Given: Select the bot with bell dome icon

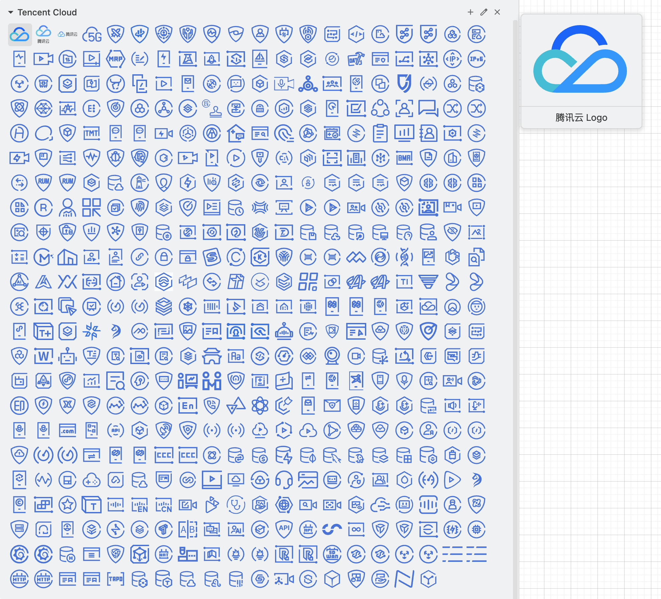Looking at the screenshot, I should pyautogui.click(x=284, y=331).
